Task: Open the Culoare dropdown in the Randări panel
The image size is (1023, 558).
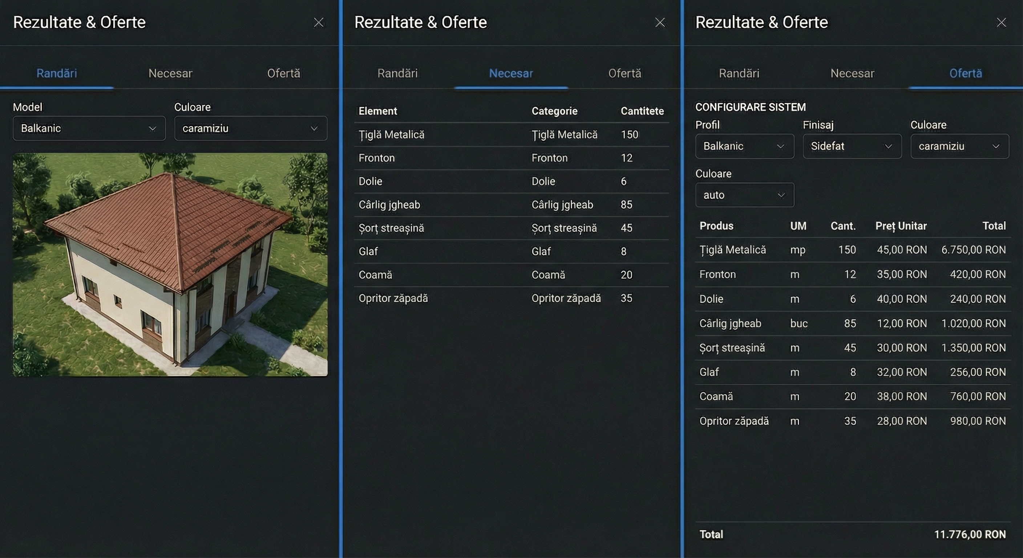Action: (x=250, y=128)
